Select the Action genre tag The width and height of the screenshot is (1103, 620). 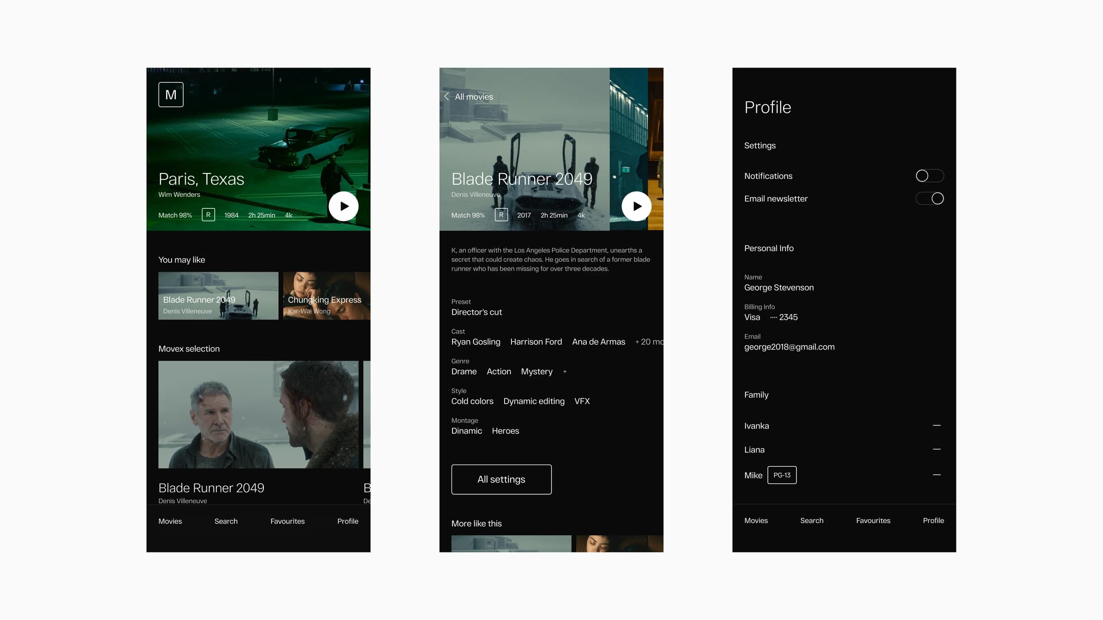pos(499,372)
